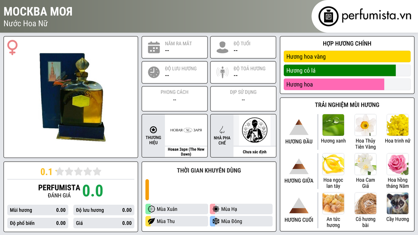Open the Hoa Cam Giá note image
The height and width of the screenshot is (235, 418).
[365, 164]
